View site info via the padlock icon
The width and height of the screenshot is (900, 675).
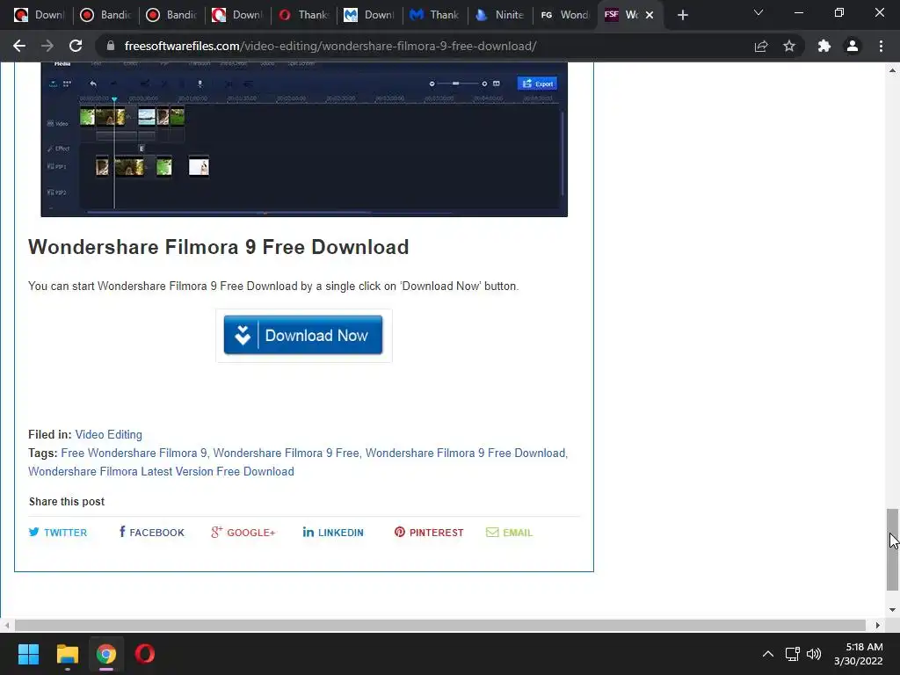click(x=111, y=46)
